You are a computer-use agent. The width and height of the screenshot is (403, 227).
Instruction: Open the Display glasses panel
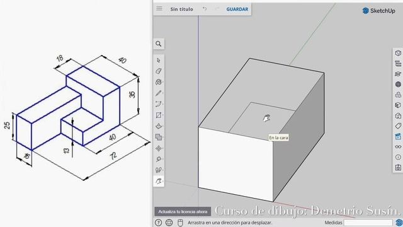pyautogui.click(x=398, y=147)
